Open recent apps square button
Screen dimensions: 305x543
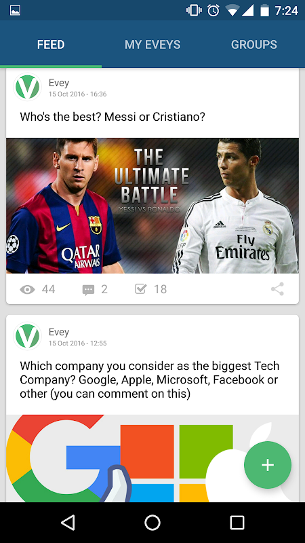pyautogui.click(x=237, y=523)
